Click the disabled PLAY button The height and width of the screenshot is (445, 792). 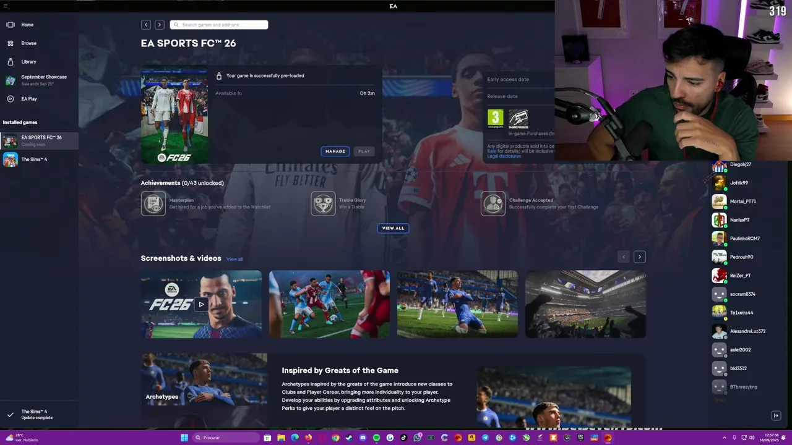tap(364, 151)
